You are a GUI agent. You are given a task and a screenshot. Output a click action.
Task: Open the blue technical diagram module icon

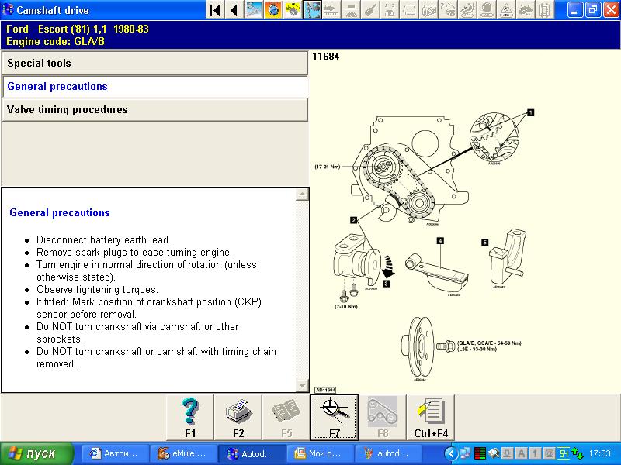(x=254, y=10)
